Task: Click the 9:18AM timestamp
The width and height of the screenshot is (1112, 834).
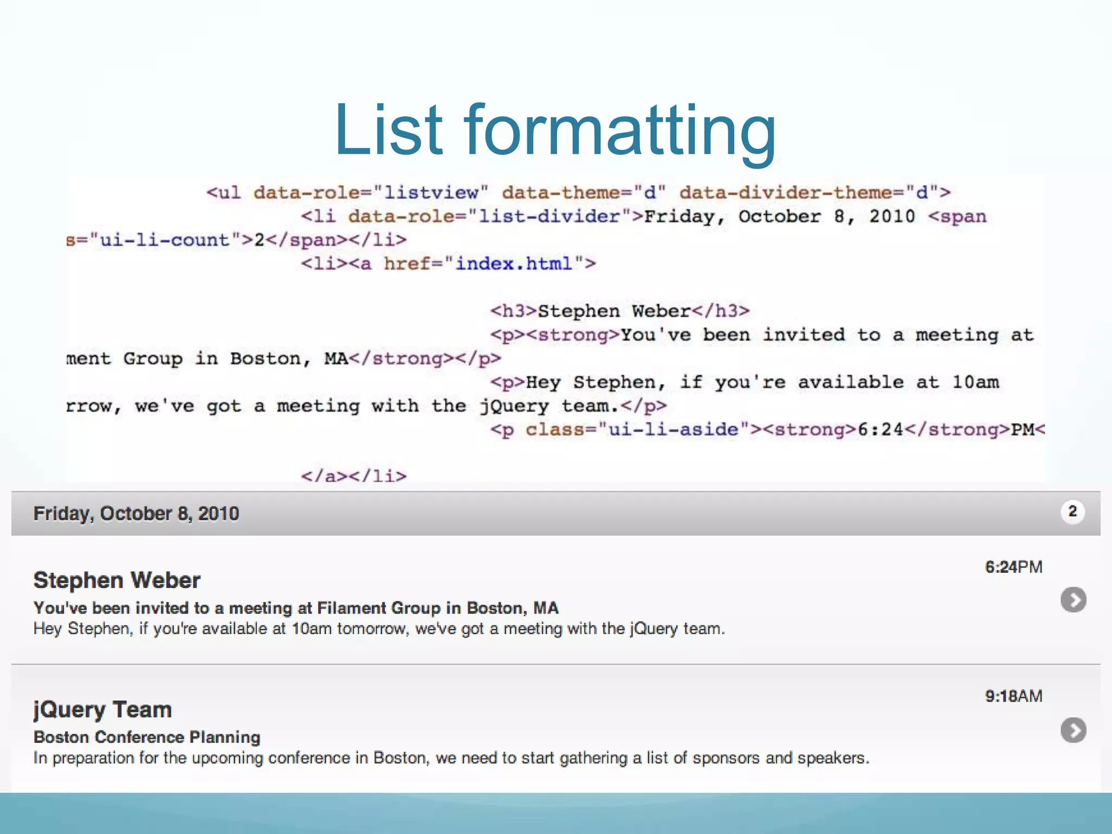Action: click(1014, 696)
